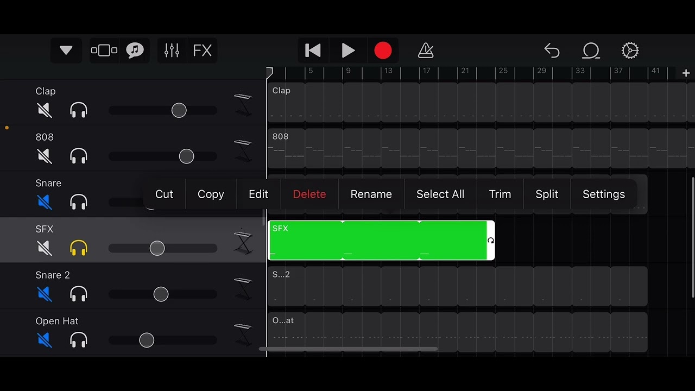The height and width of the screenshot is (391, 695).
Task: Start playback with the Play button
Action: pyautogui.click(x=348, y=51)
